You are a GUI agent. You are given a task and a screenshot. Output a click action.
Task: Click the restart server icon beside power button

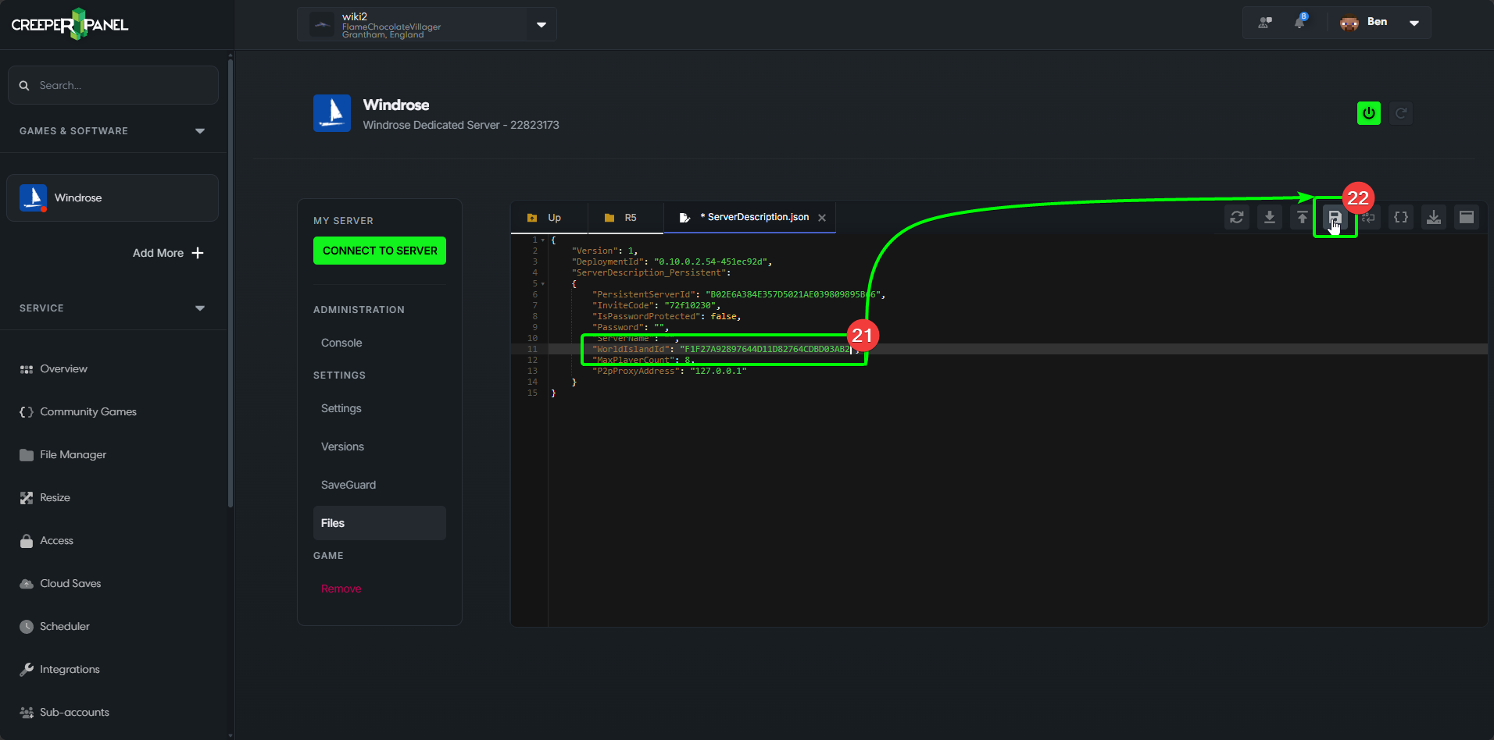(x=1401, y=113)
